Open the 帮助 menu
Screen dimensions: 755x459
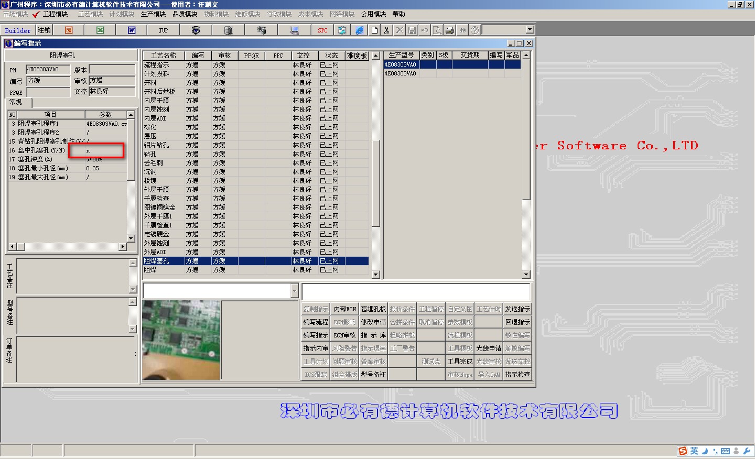[x=398, y=14]
